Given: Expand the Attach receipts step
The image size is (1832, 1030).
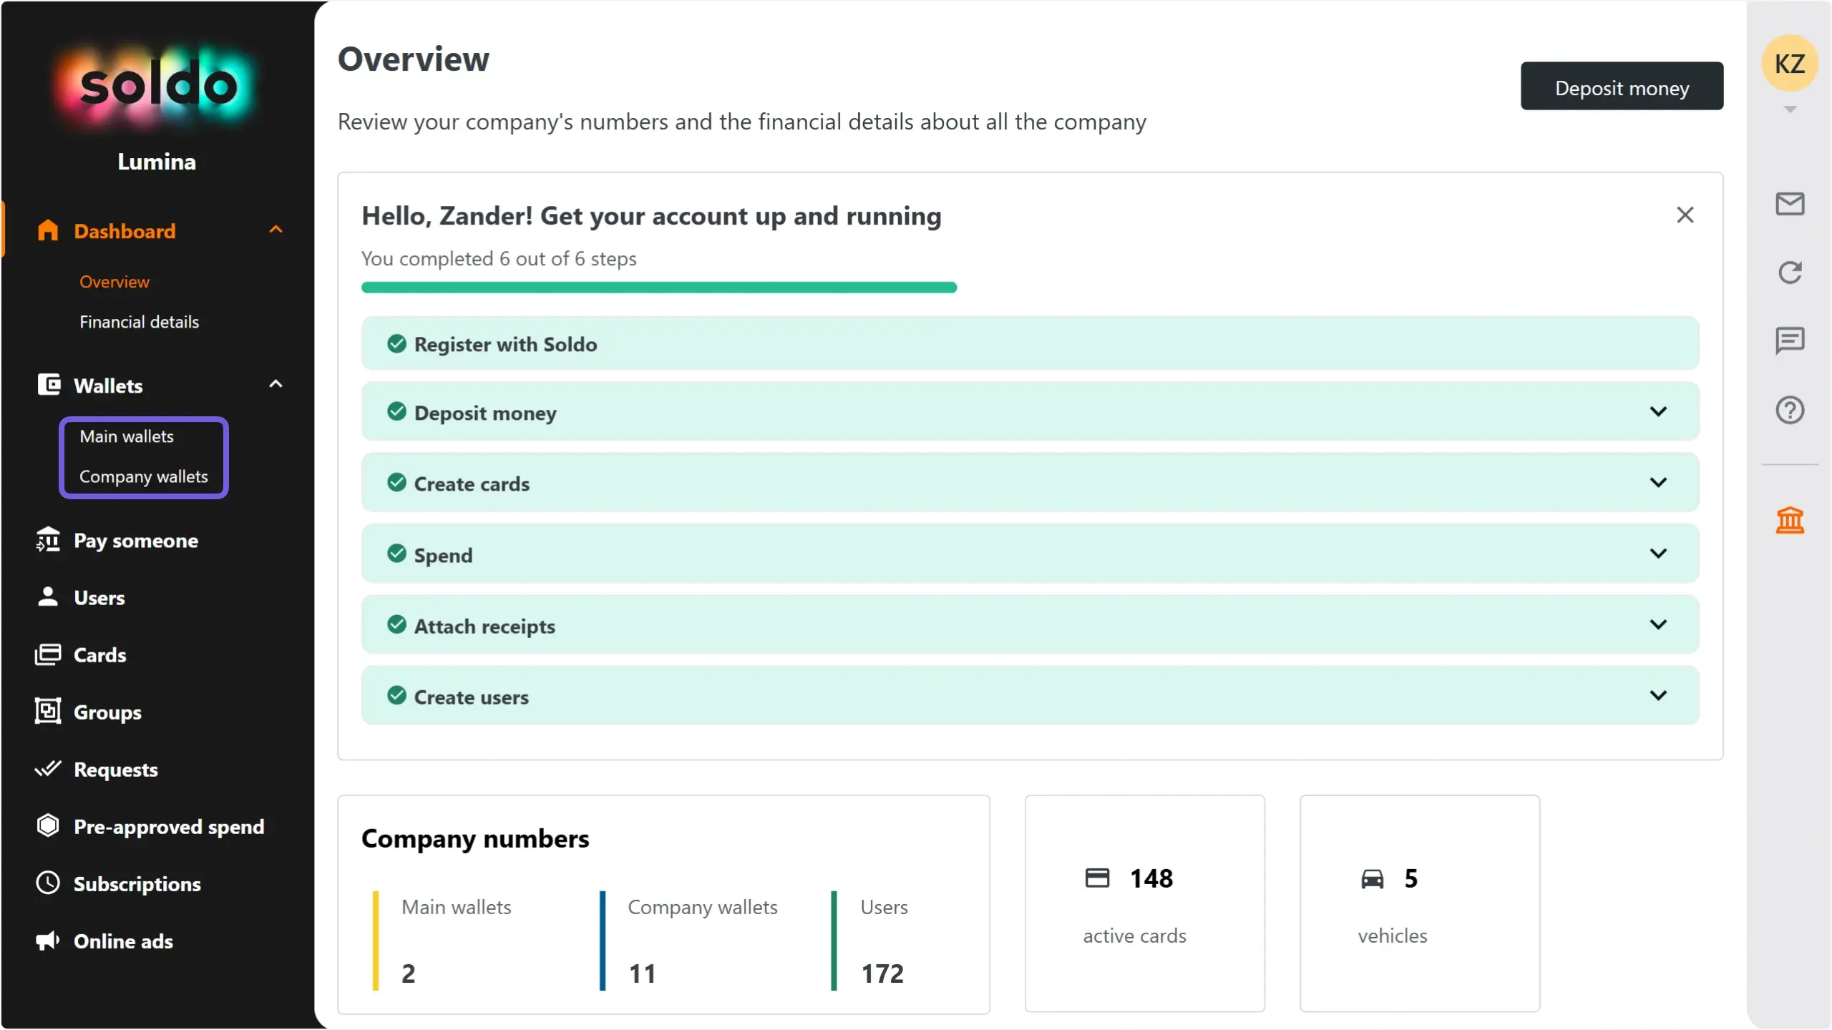Looking at the screenshot, I should click(1658, 624).
